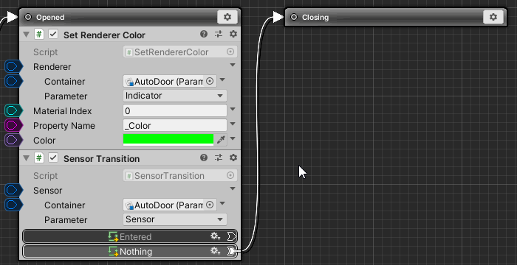The image size is (517, 265).
Task: Click the green Color swatch
Action: point(168,139)
